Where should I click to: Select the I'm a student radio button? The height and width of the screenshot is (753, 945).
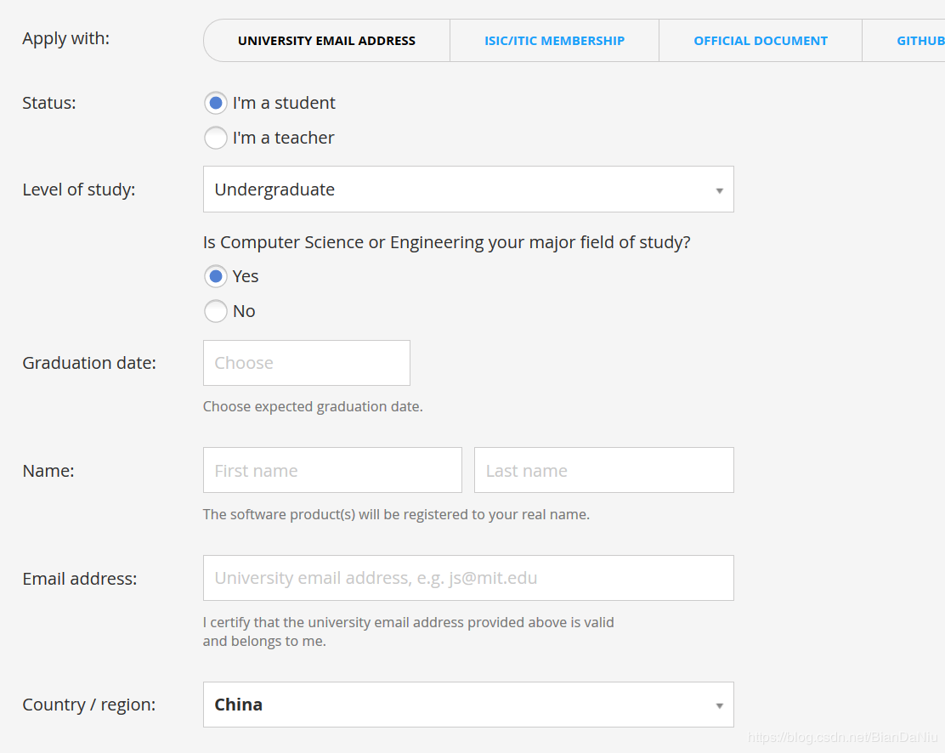pyautogui.click(x=216, y=103)
